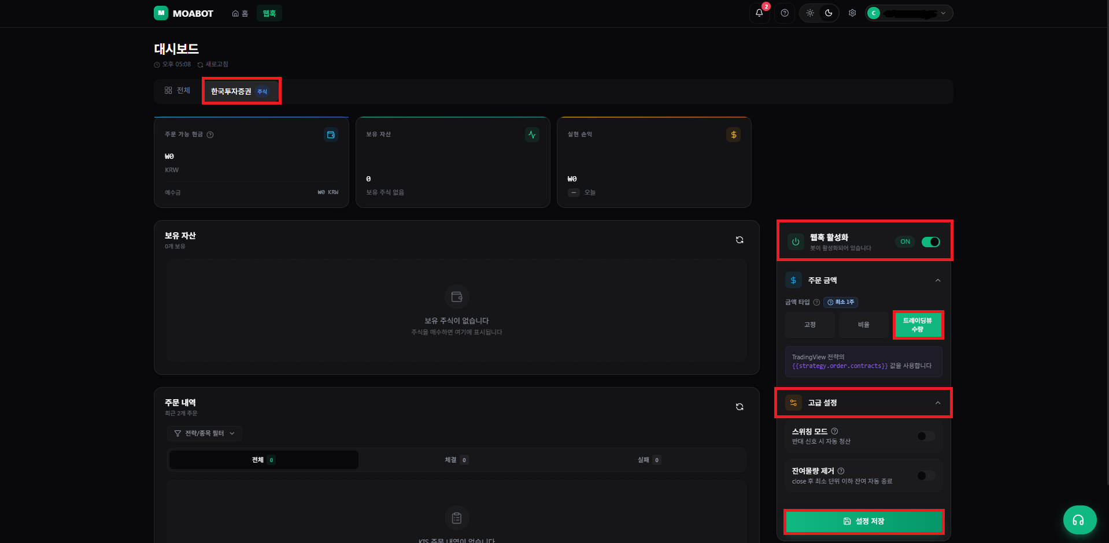Click the sliders icon beside 고급 설정
The height and width of the screenshot is (543, 1109).
point(793,403)
